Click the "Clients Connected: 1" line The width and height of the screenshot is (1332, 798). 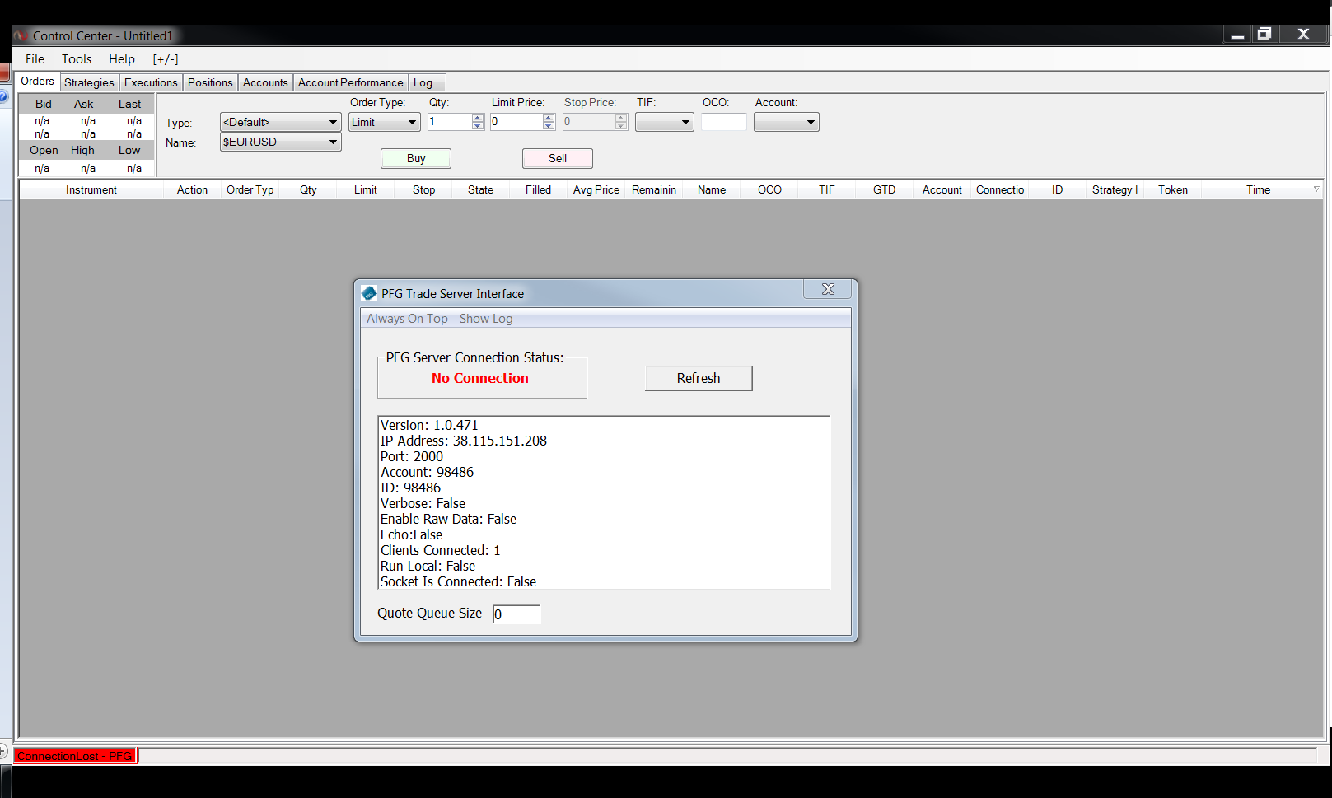pos(441,550)
